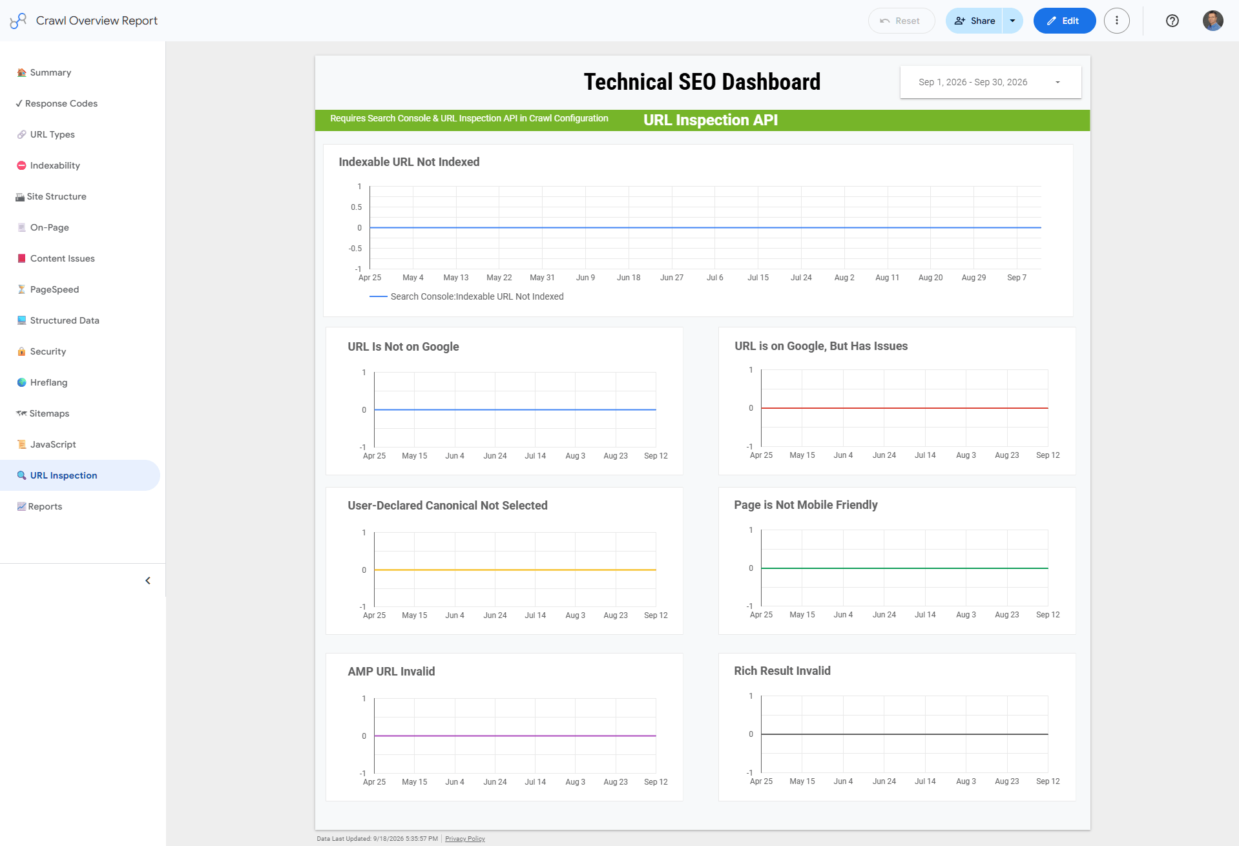Screen dimensions: 1239x846
Task: Open the more options kebab menu
Action: 1116,21
